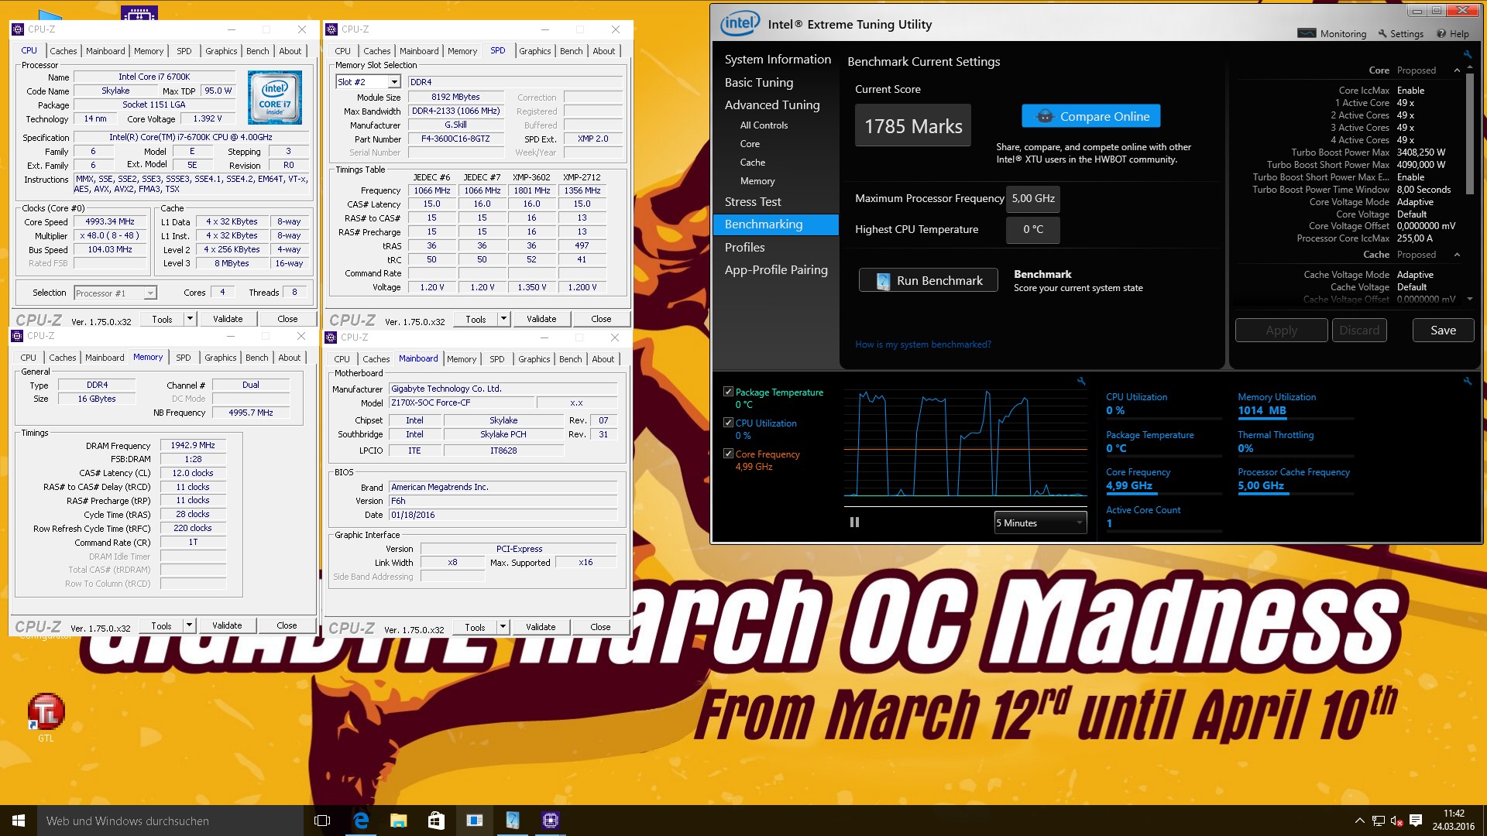Viewport: 1487px width, 836px height.
Task: Toggle Package Temperature graph checkbox
Action: click(728, 392)
